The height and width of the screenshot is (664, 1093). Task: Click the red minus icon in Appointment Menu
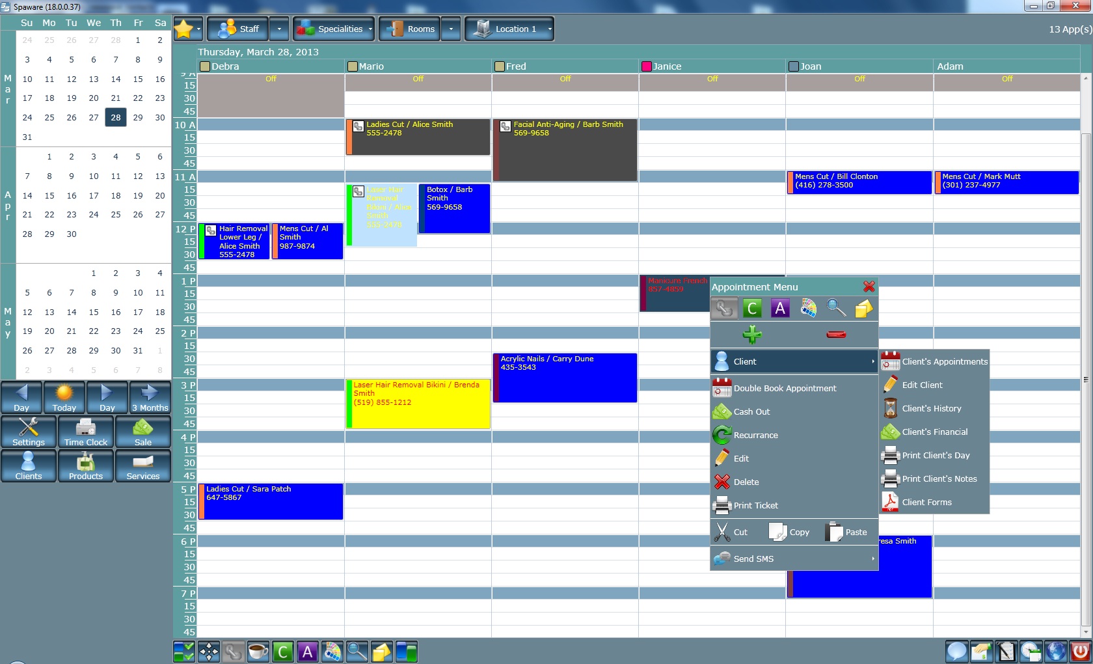pyautogui.click(x=836, y=335)
